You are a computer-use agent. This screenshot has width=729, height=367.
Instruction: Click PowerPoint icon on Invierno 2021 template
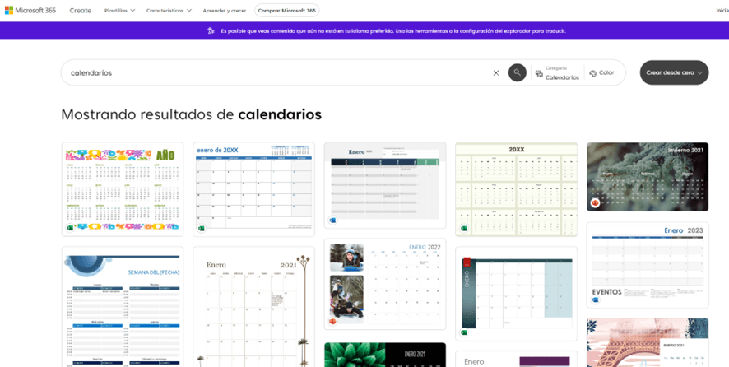coord(595,202)
